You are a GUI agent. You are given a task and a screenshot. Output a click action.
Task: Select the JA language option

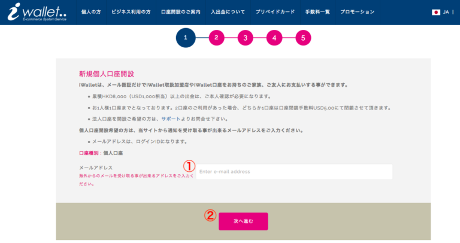pos(446,13)
